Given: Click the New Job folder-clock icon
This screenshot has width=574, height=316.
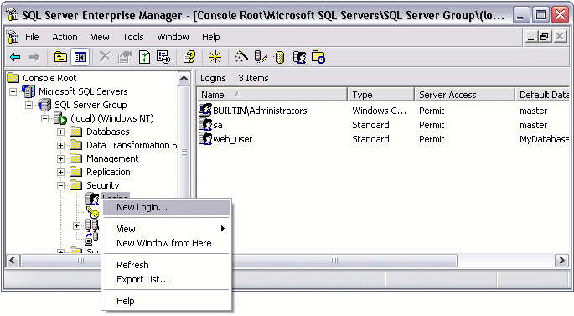Looking at the screenshot, I should click(x=318, y=57).
